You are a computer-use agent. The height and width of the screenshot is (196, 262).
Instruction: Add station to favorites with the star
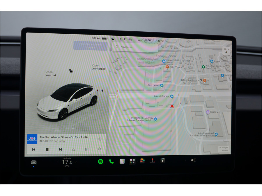click(x=74, y=149)
